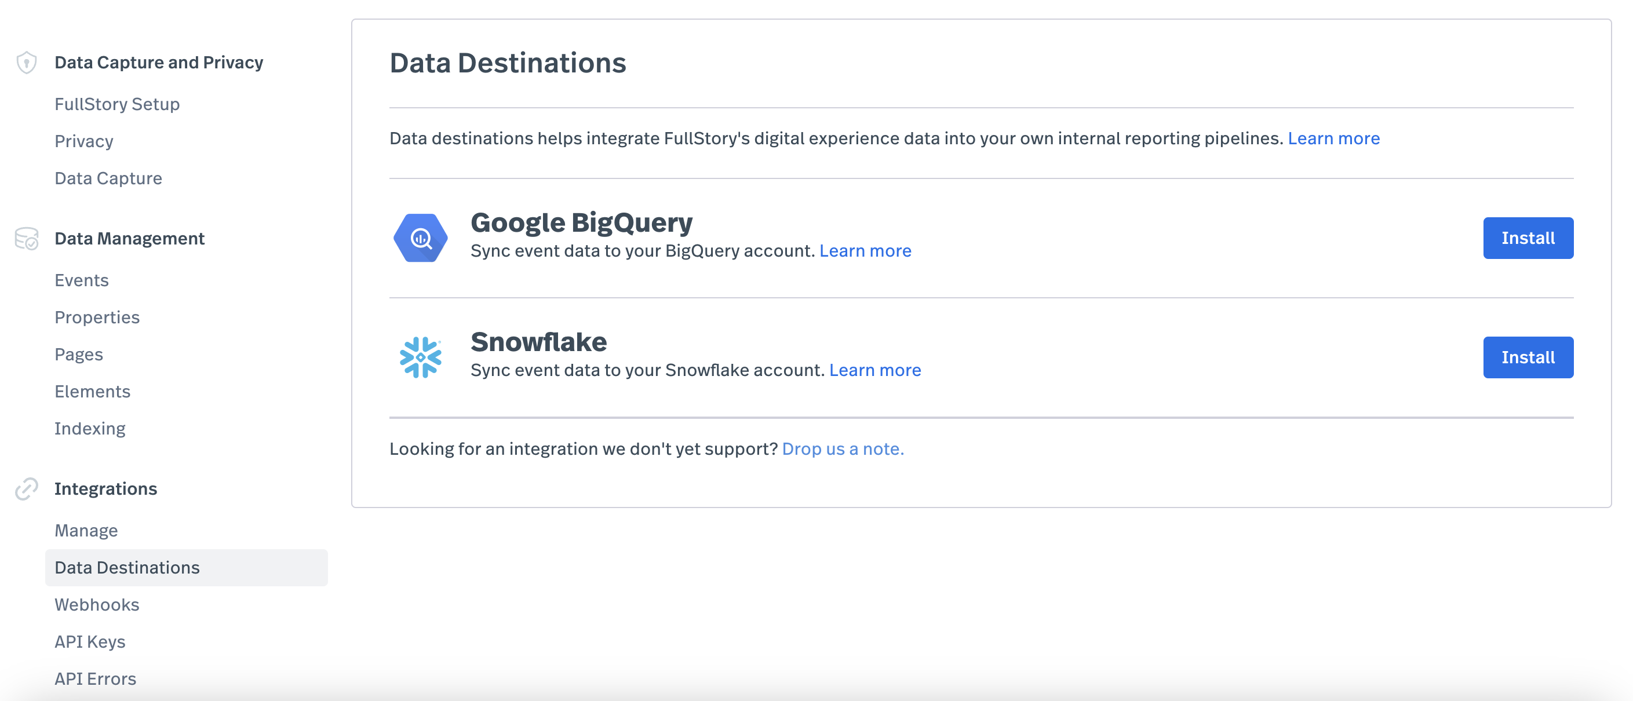Open the FullStory Setup settings page
This screenshot has width=1633, height=701.
click(117, 104)
